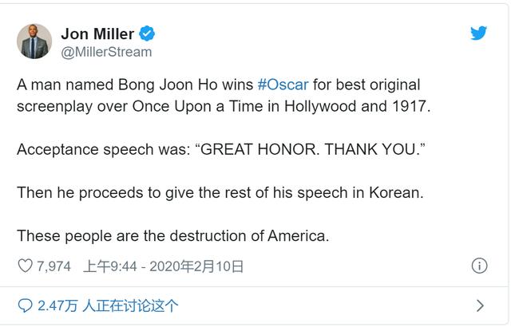This screenshot has width=511, height=327.
Task: Click the "GREAT HONOR. THANK YOU." quote
Action: (x=311, y=150)
